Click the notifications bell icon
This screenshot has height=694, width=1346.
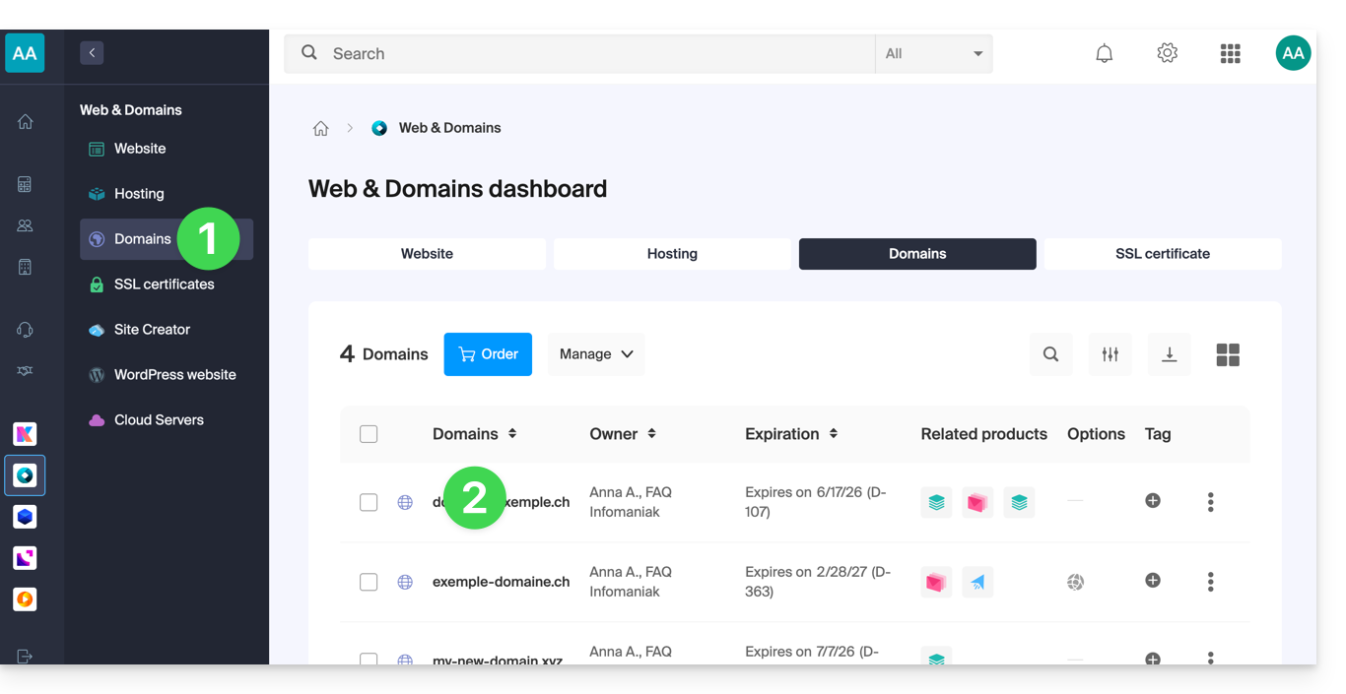(1104, 54)
